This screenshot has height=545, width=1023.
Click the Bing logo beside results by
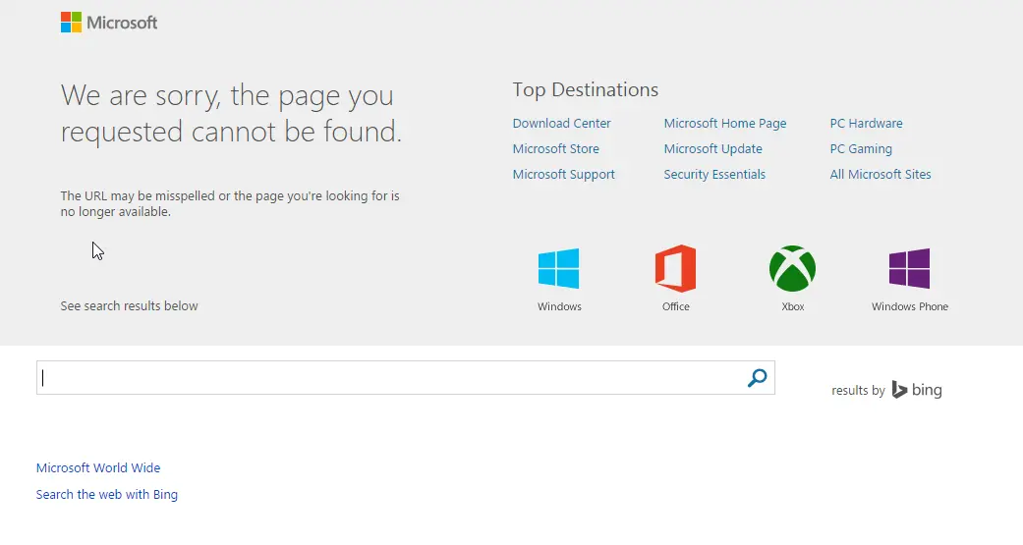(x=917, y=390)
